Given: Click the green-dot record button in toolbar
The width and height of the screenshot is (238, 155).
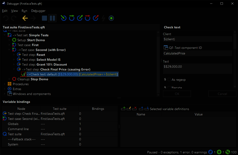Looking at the screenshot, I should pyautogui.click(x=111, y=18).
